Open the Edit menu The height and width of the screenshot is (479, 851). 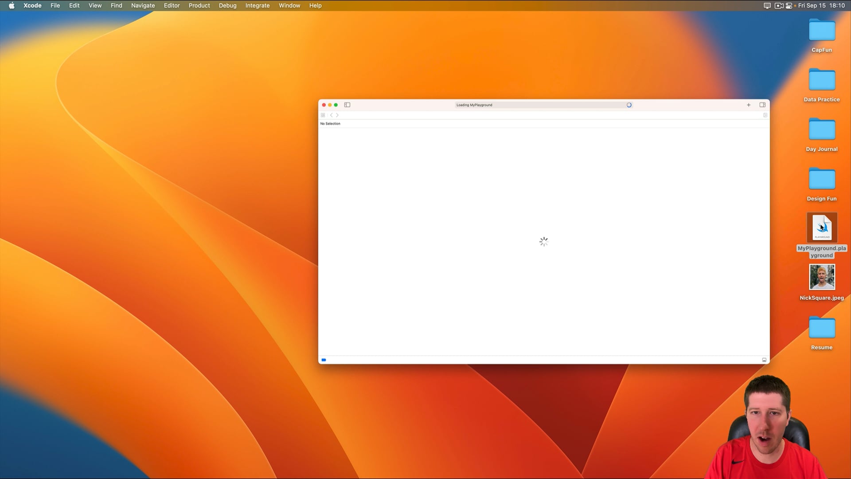pos(74,6)
